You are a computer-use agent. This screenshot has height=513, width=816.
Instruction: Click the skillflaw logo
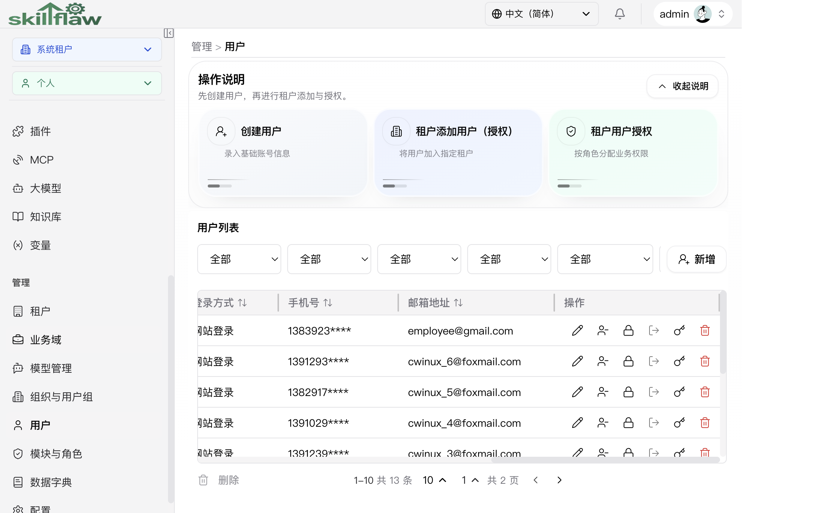coord(55,14)
